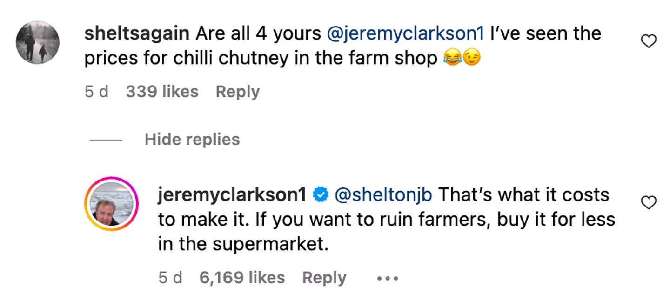670x301 pixels.
Task: Click the 5 d timestamp under Clarkson's reply
Action: point(170,278)
